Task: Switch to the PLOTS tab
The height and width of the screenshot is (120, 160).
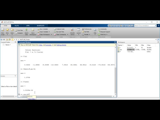Action: tap(17, 26)
